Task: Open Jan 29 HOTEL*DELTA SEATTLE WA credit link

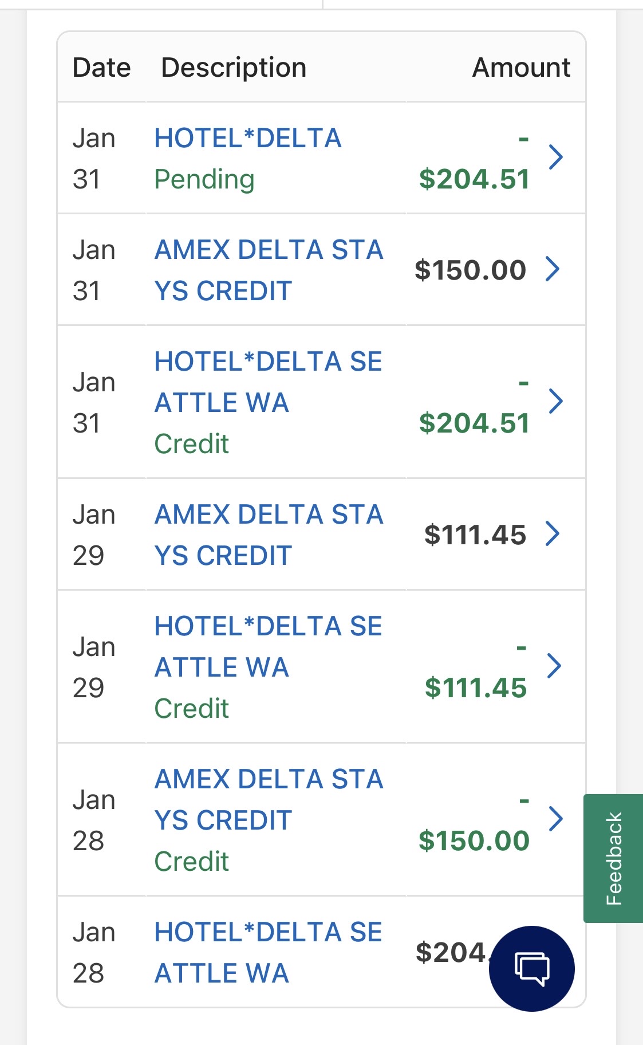Action: [268, 647]
